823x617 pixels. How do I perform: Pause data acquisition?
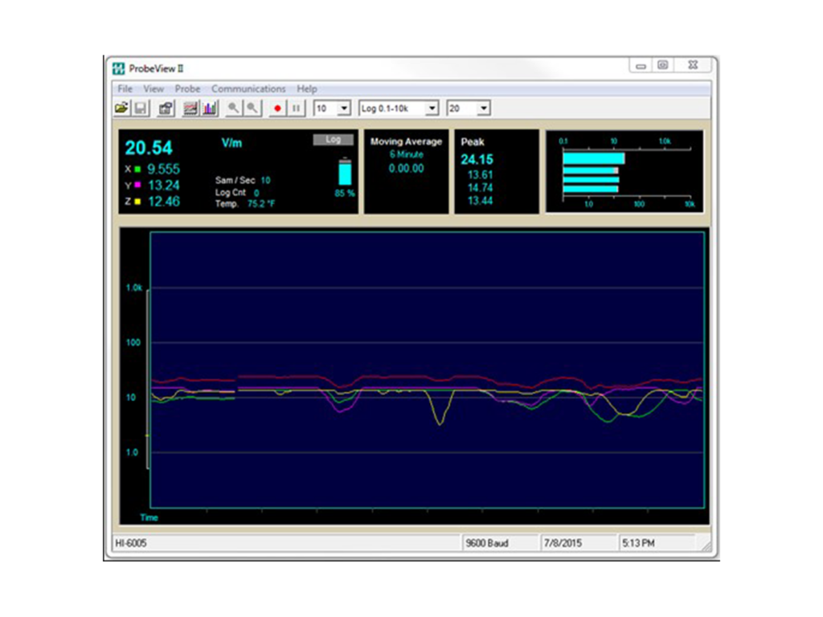[296, 108]
